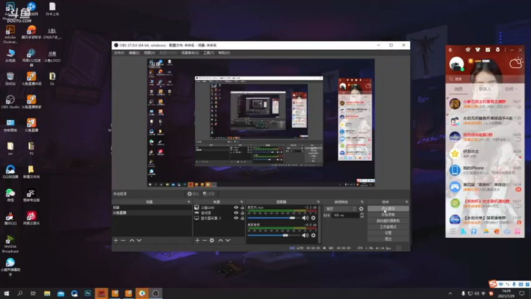The image size is (531, 299).
Task: Toggle lock on first source 斗鱼
Action: coord(242,207)
